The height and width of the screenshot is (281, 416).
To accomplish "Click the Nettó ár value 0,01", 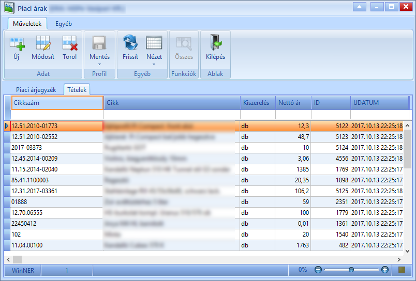I will (293, 224).
